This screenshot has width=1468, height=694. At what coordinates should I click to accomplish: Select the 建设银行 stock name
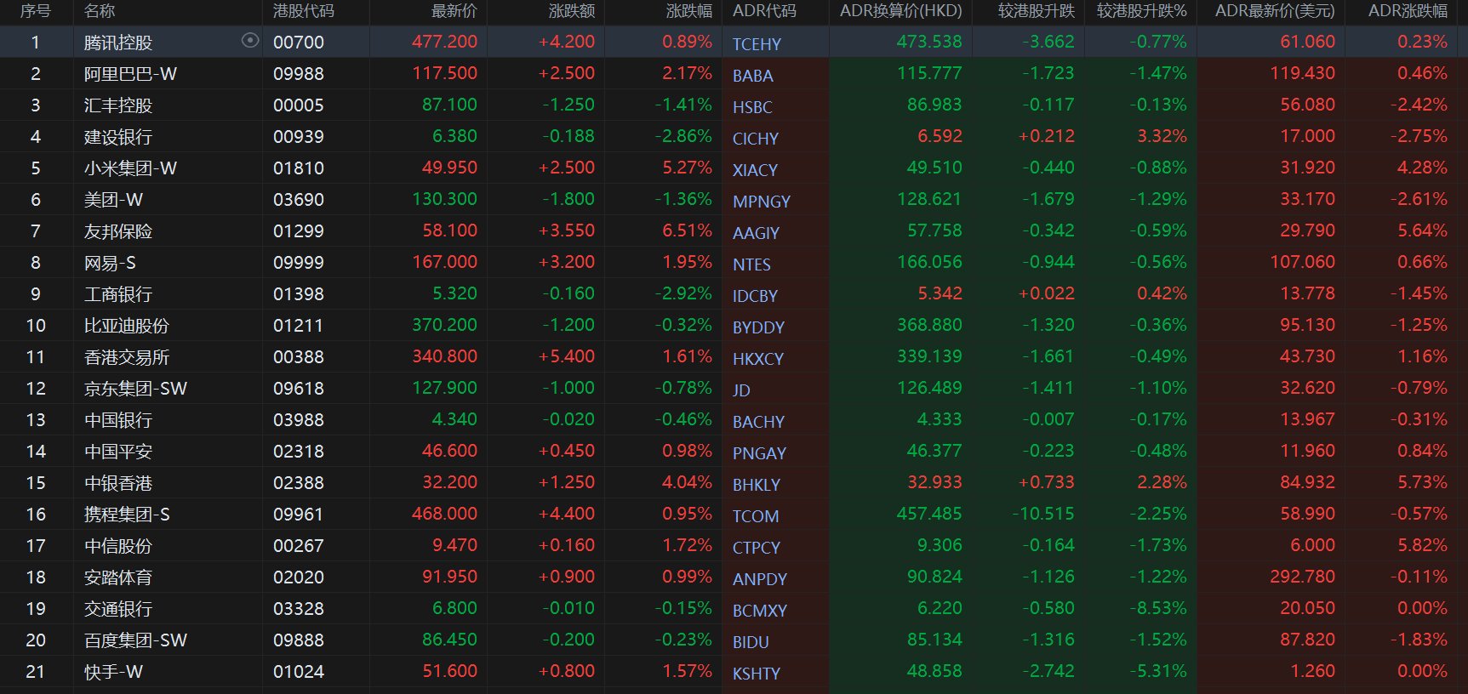(x=118, y=137)
